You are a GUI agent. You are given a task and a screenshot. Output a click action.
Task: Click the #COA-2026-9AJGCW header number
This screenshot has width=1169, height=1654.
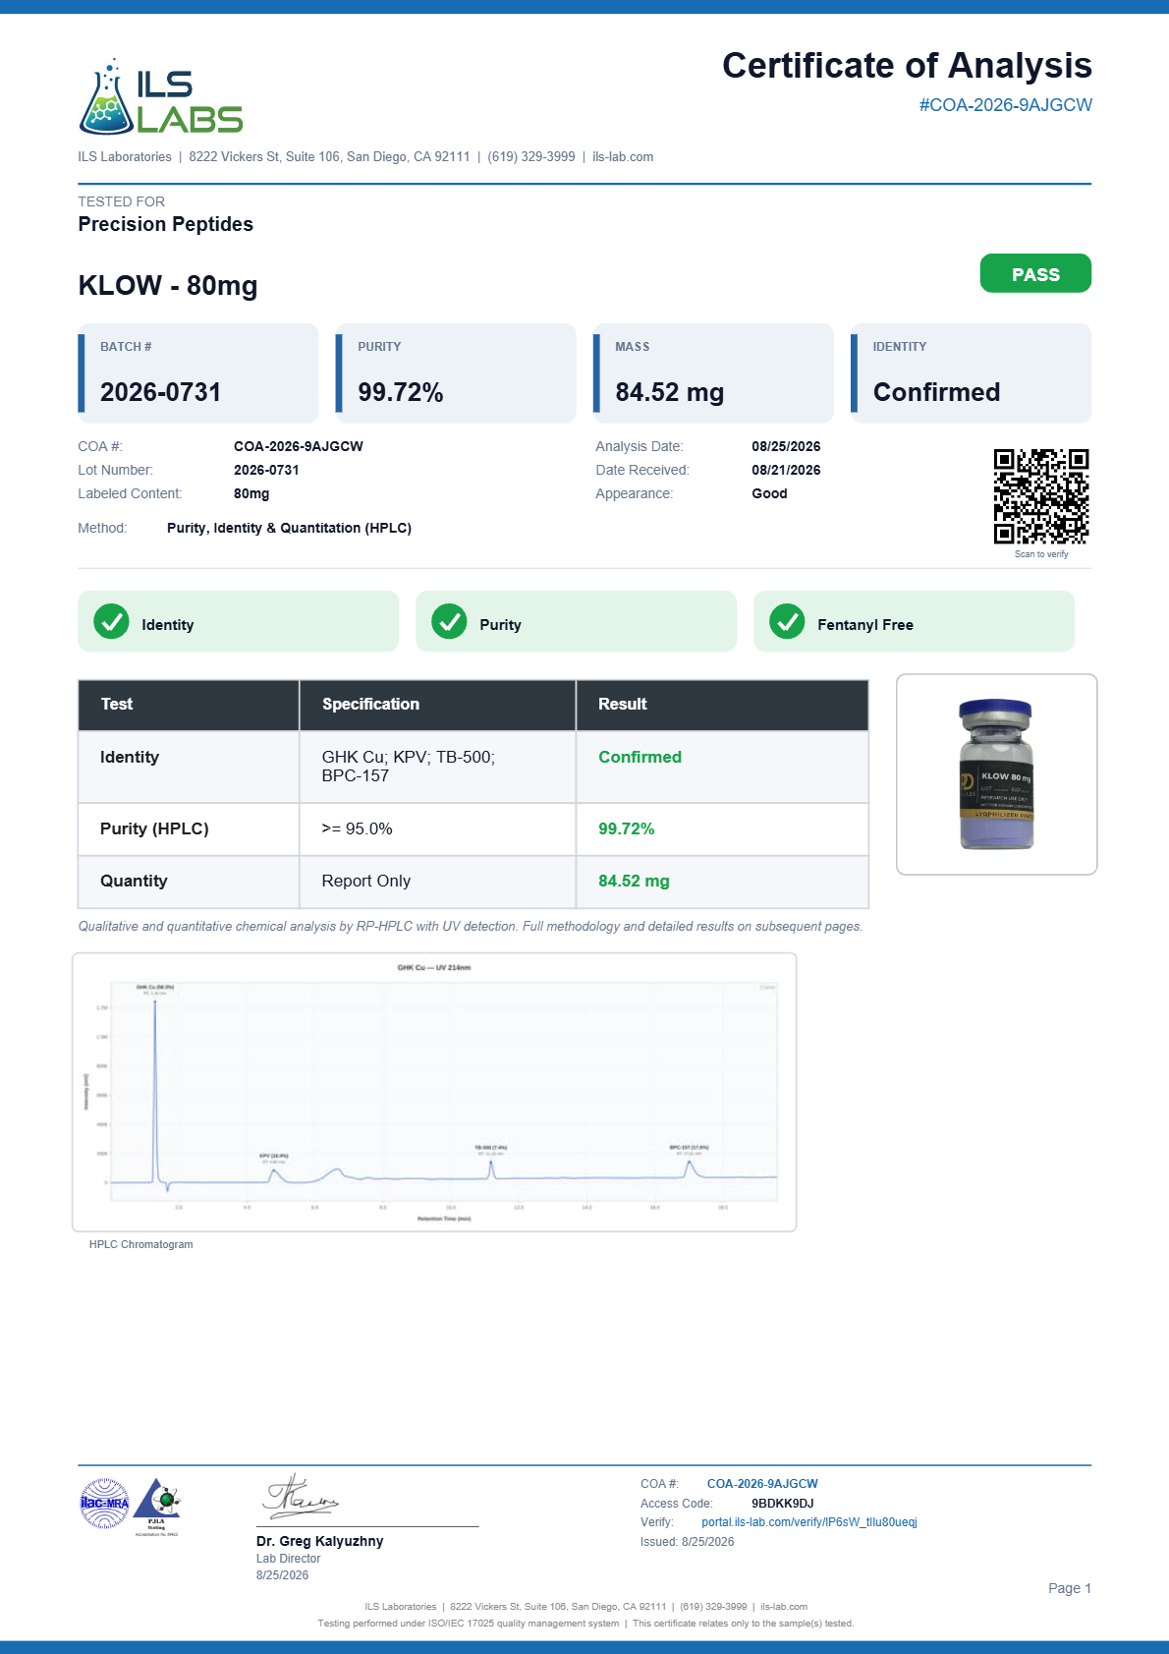tap(1005, 105)
